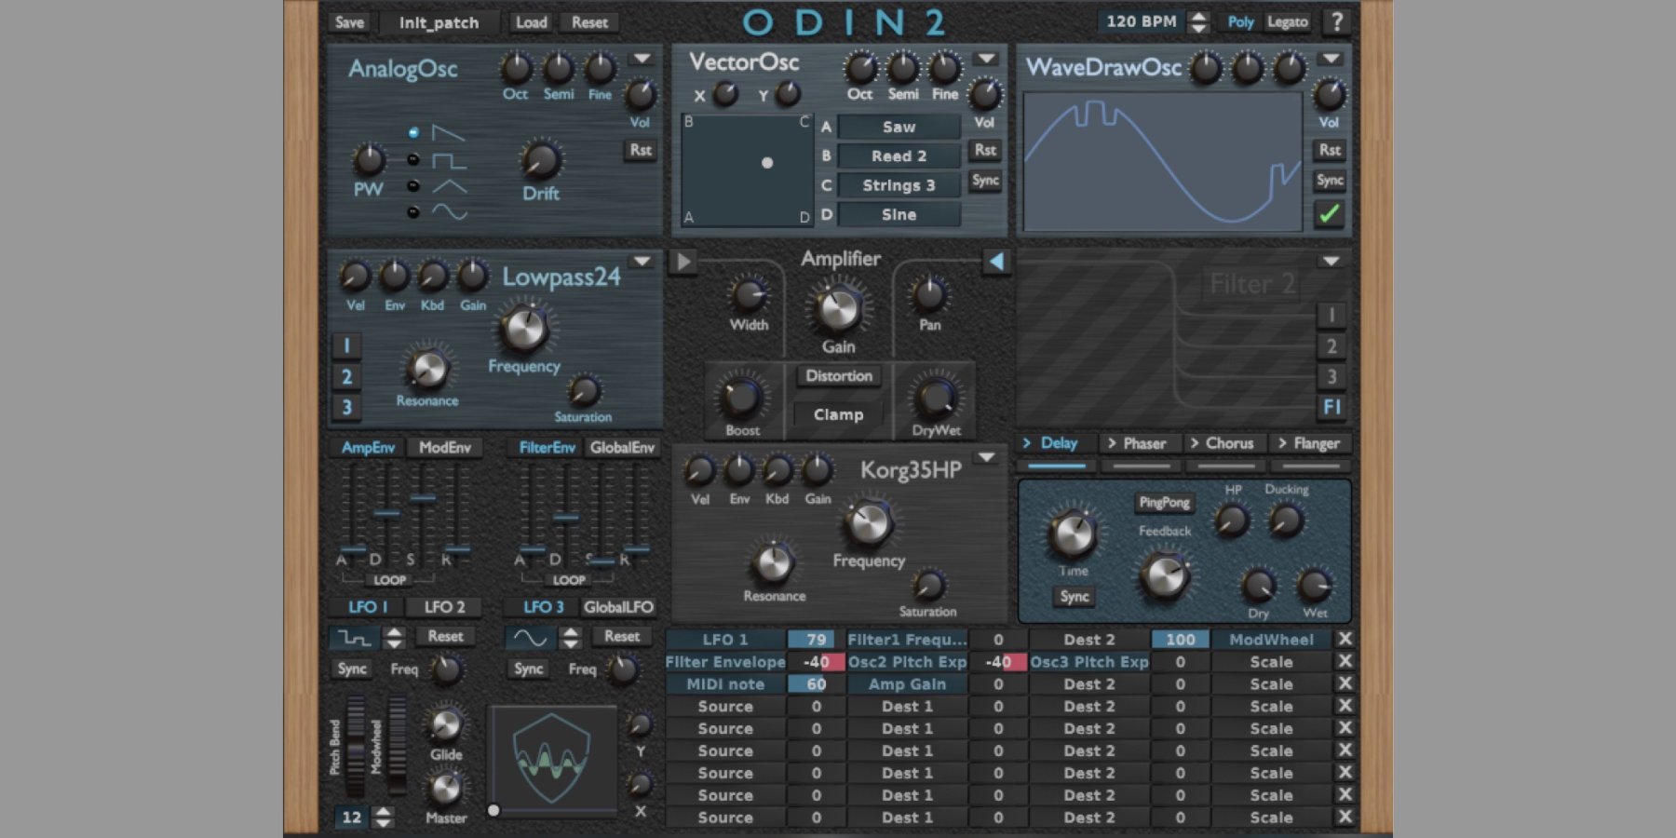Open the Clamp distortion type selector
The image size is (1676, 838).
pos(839,415)
